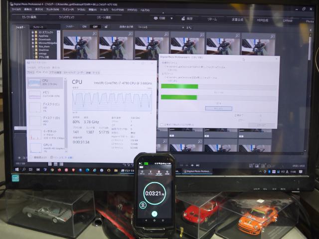Click the add collection plus icon

[x=19, y=158]
